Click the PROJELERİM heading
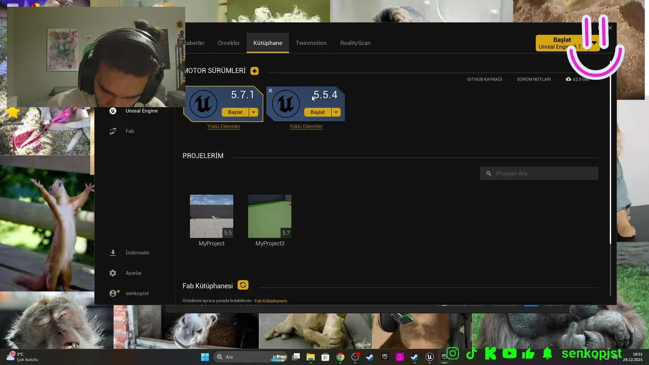This screenshot has height=365, width=649. [x=203, y=156]
